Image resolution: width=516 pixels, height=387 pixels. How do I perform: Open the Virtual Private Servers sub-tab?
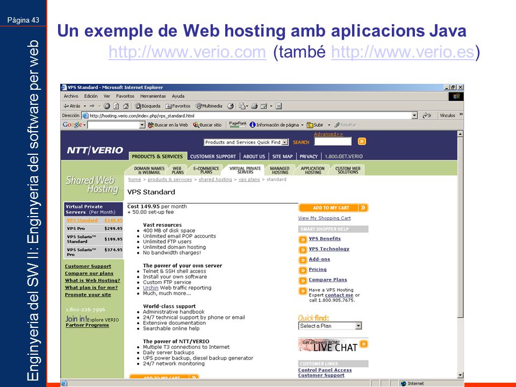tap(245, 170)
